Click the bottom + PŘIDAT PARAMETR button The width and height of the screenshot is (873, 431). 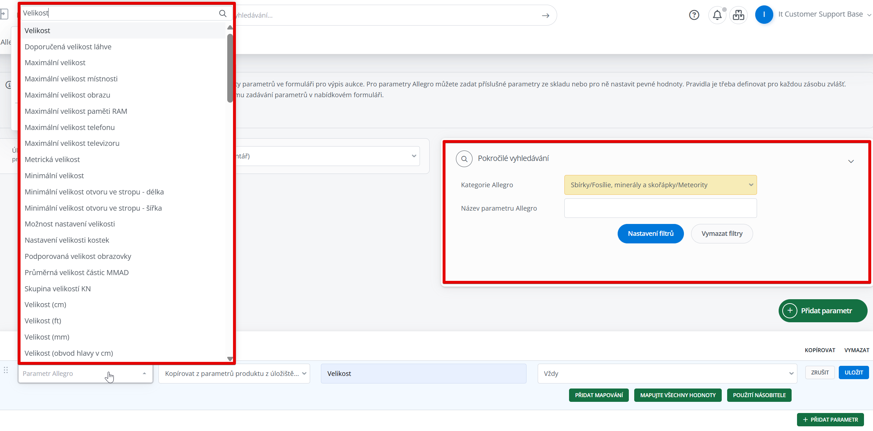click(x=830, y=420)
